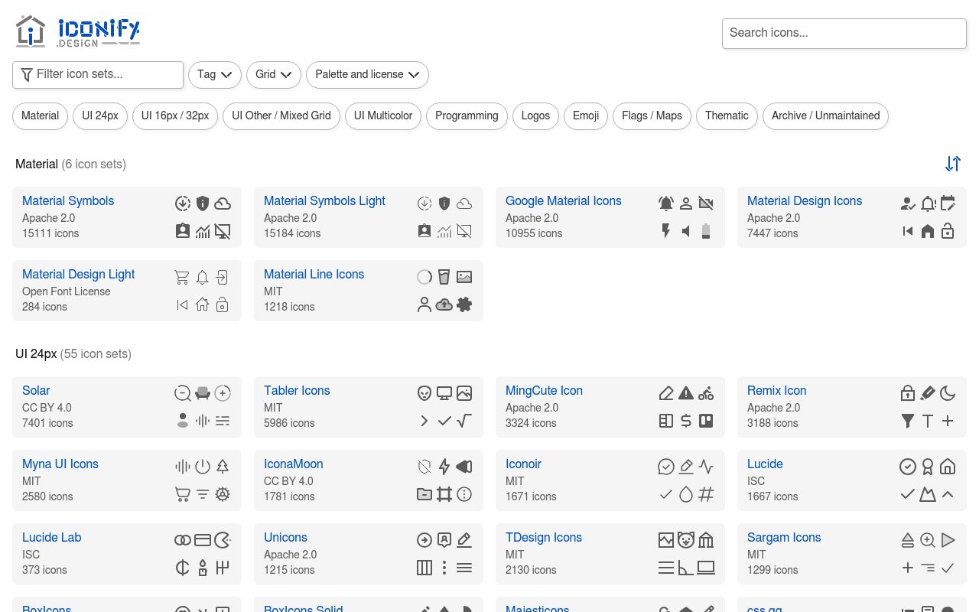979x612 pixels.
Task: Expand the Palette and license dropdown
Action: [367, 74]
